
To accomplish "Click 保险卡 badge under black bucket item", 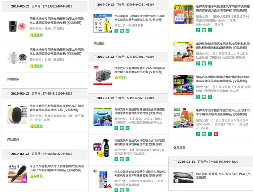I will click(x=36, y=35).
